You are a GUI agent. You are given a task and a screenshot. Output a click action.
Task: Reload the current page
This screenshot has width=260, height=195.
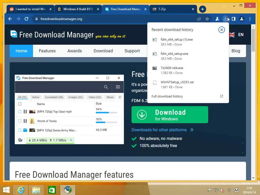(x=26, y=19)
